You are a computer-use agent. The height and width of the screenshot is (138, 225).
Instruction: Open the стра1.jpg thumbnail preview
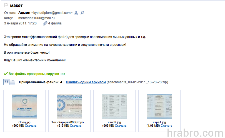(x=159, y=107)
